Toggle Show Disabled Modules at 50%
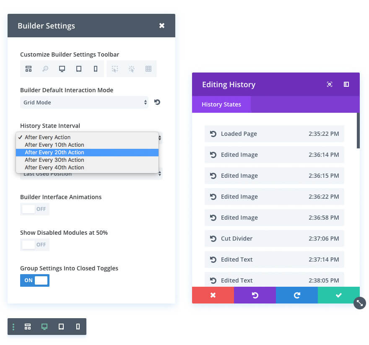 coord(35,245)
